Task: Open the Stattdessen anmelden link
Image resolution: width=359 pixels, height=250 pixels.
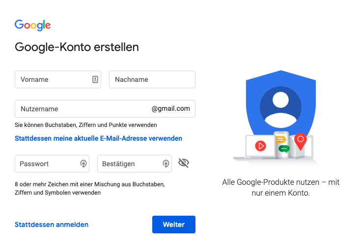Action: [x=52, y=225]
